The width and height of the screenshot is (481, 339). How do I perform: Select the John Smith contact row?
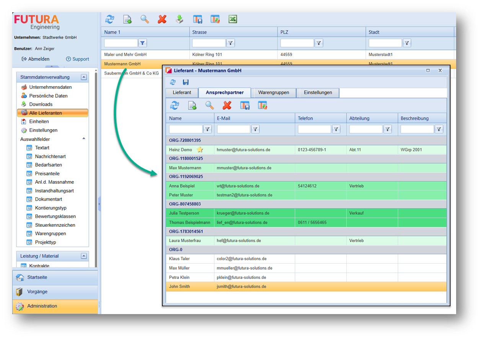(306, 287)
